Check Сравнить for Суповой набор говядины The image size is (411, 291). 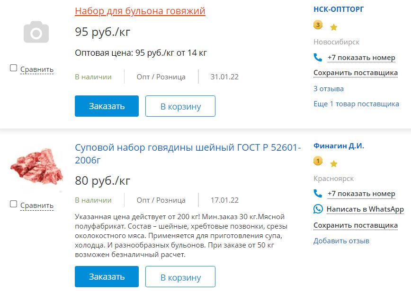tap(13, 204)
